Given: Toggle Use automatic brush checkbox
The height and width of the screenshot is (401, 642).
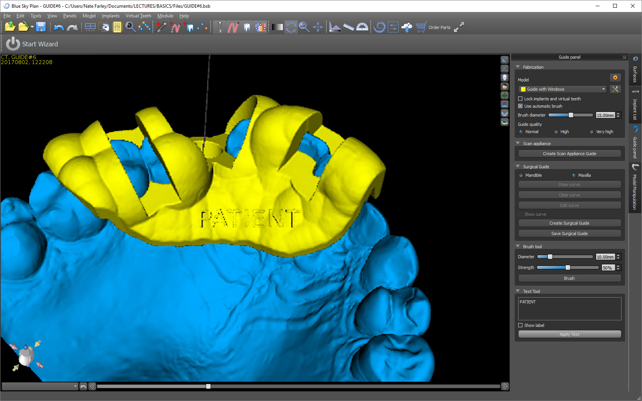Looking at the screenshot, I should point(520,106).
